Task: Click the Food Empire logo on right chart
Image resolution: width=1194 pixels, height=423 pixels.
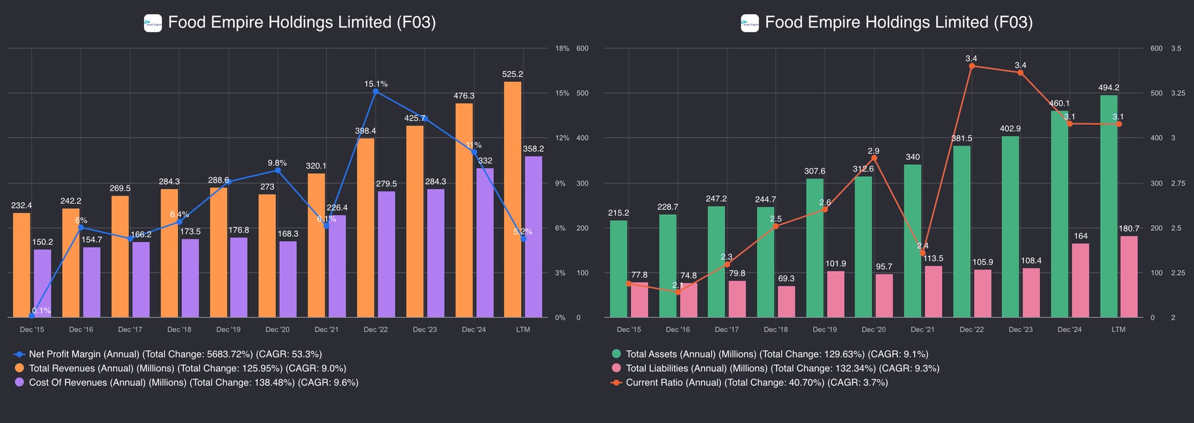Action: pos(750,23)
